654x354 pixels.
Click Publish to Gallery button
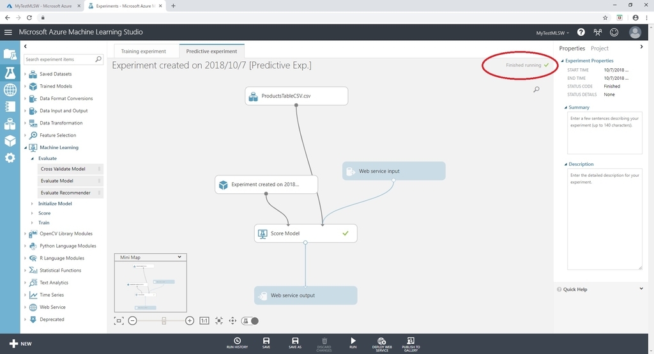(411, 344)
